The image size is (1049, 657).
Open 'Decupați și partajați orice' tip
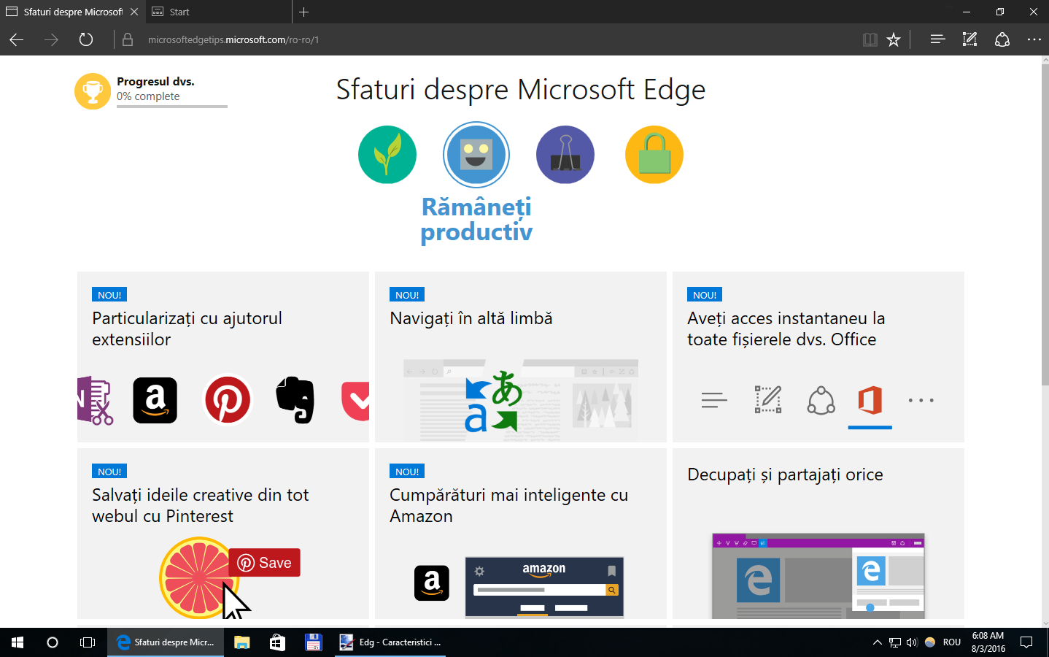pos(818,534)
